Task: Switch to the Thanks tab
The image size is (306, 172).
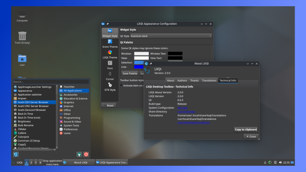Action: click(195, 81)
